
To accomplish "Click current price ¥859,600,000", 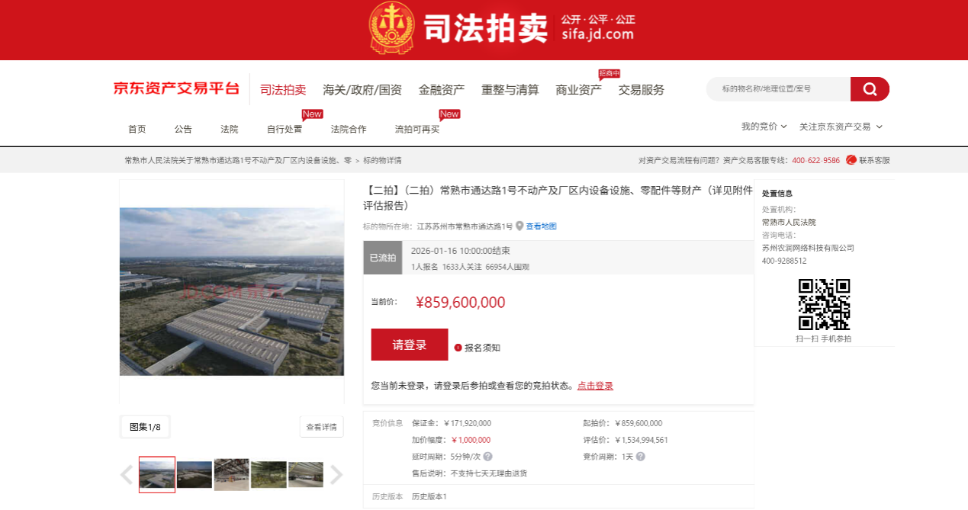I will coord(461,303).
